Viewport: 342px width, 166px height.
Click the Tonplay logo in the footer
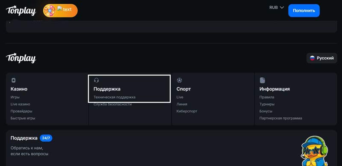[21, 58]
